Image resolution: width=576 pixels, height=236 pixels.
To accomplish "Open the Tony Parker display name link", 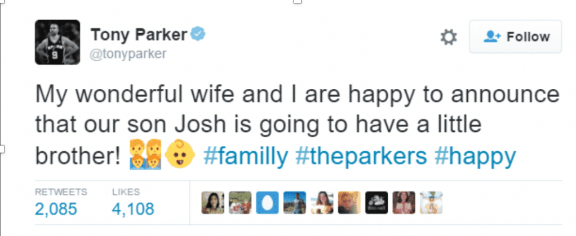I will 139,34.
